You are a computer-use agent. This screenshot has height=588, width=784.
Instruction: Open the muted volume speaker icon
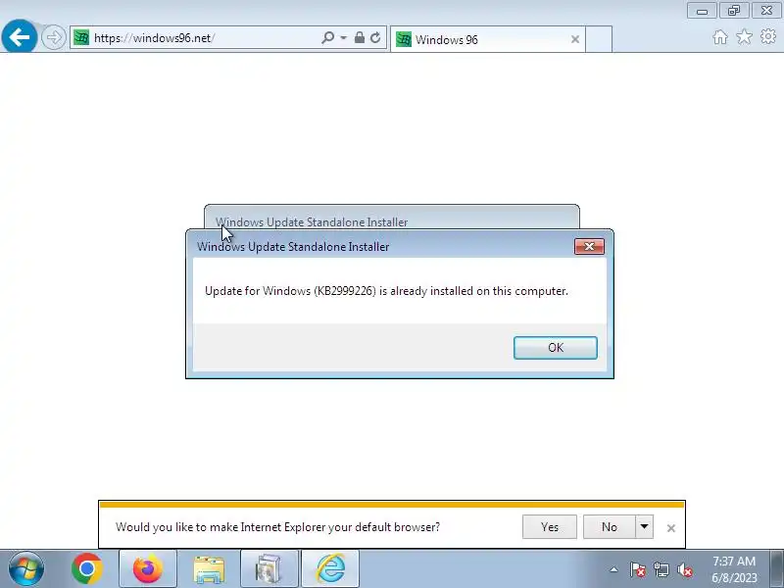[684, 569]
